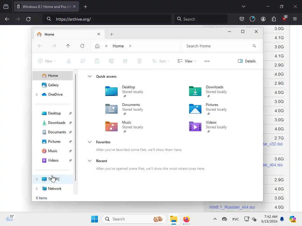The height and width of the screenshot is (226, 302).
Task: Open Pictures in the sidebar
Action: coord(52,142)
